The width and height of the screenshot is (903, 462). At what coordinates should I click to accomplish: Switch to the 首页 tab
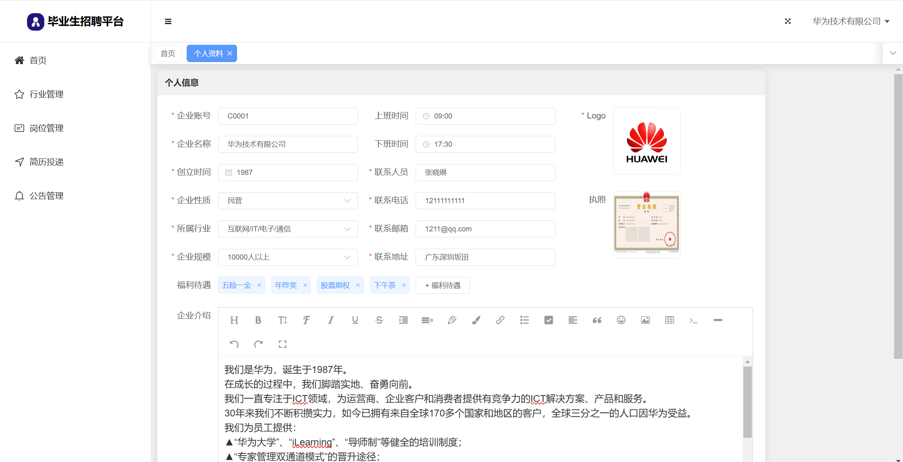168,54
